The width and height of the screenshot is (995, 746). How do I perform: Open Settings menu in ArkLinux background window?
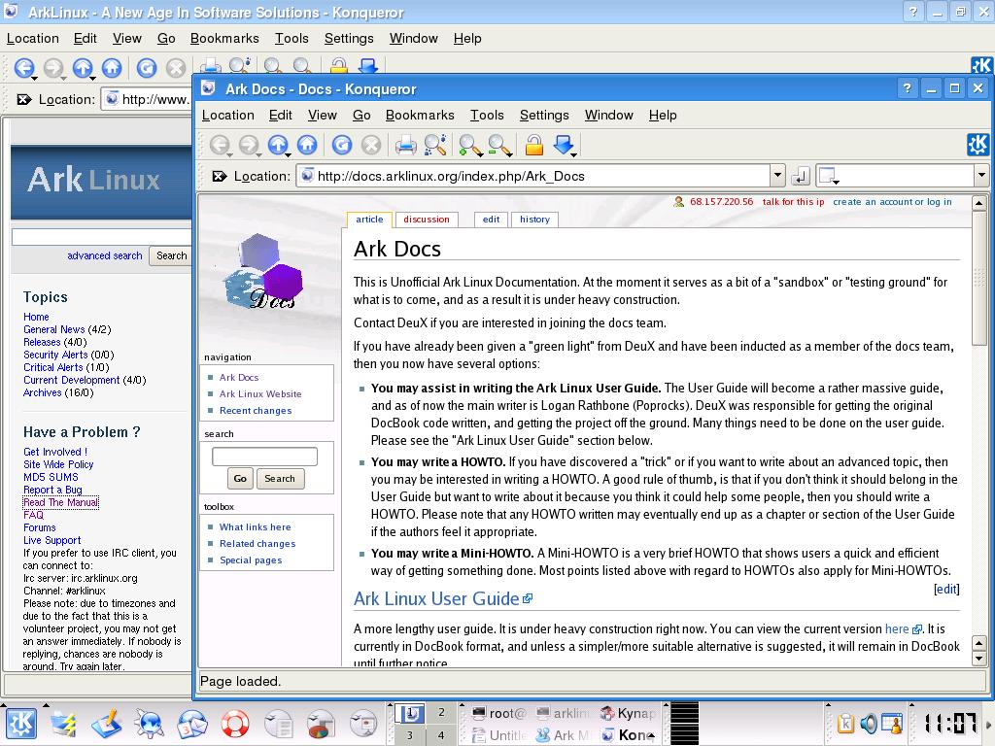[x=349, y=38]
